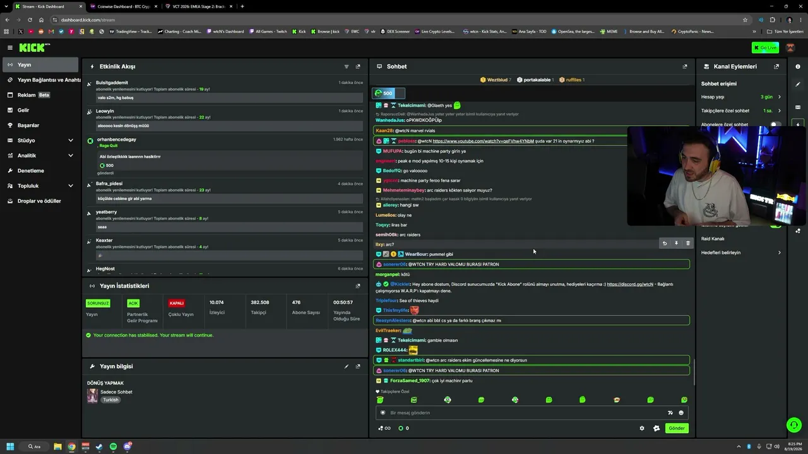
Task: Open the TradingView bookmark
Action: (131, 32)
